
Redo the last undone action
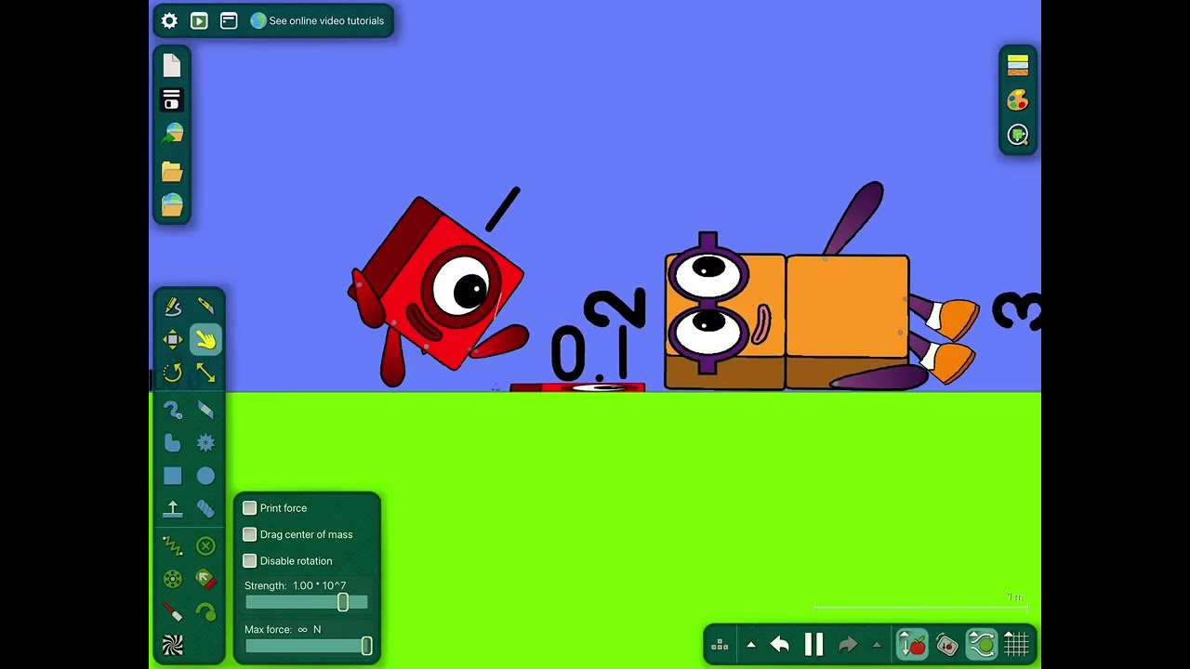pyautogui.click(x=848, y=645)
